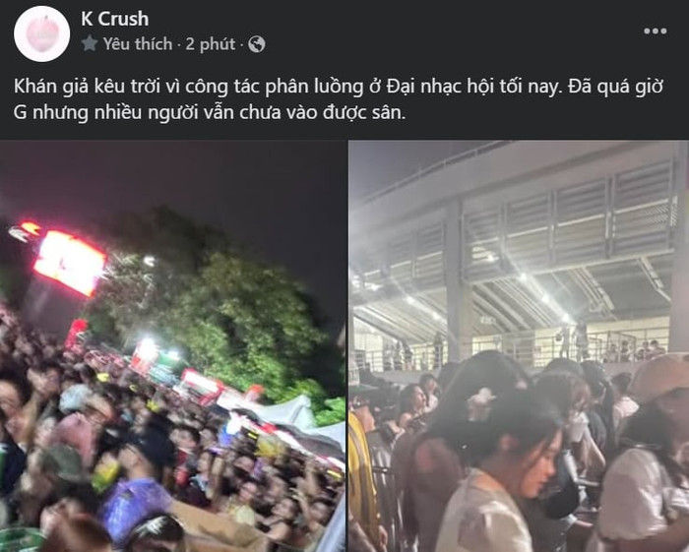The image size is (689, 552).
Task: Click the globe public-audience icon
Action: [257, 44]
